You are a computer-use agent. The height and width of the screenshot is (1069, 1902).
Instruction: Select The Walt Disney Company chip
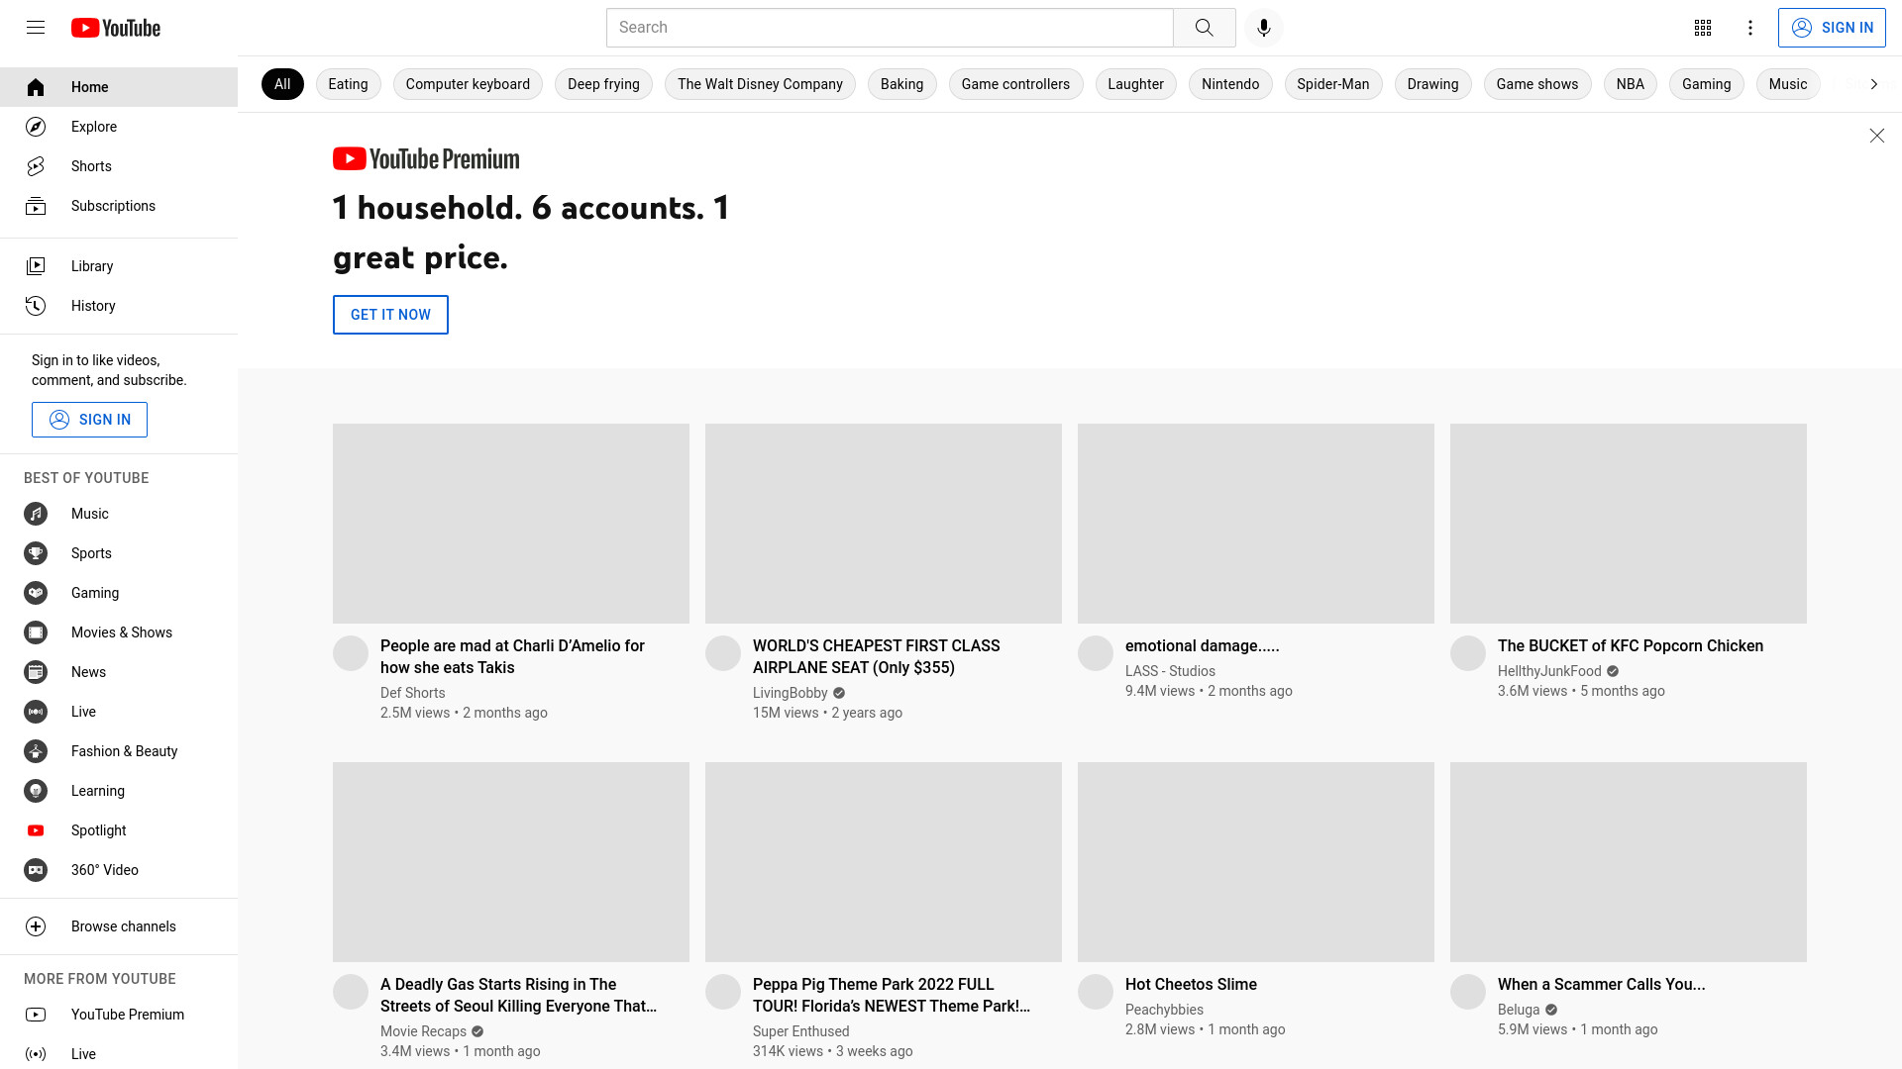[x=760, y=84]
